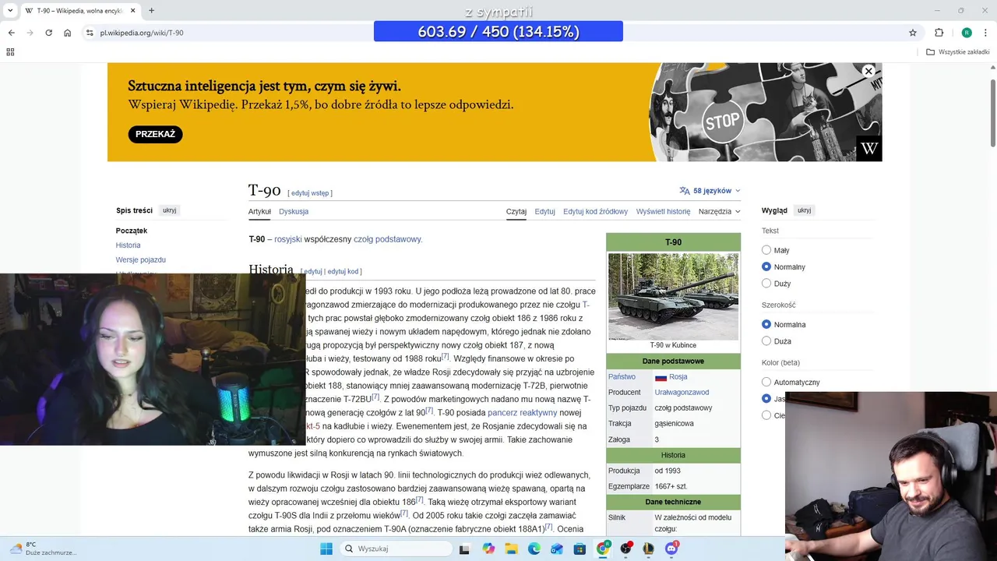The image size is (997, 561).
Task: Open the Chrome profile avatar
Action: point(967,33)
